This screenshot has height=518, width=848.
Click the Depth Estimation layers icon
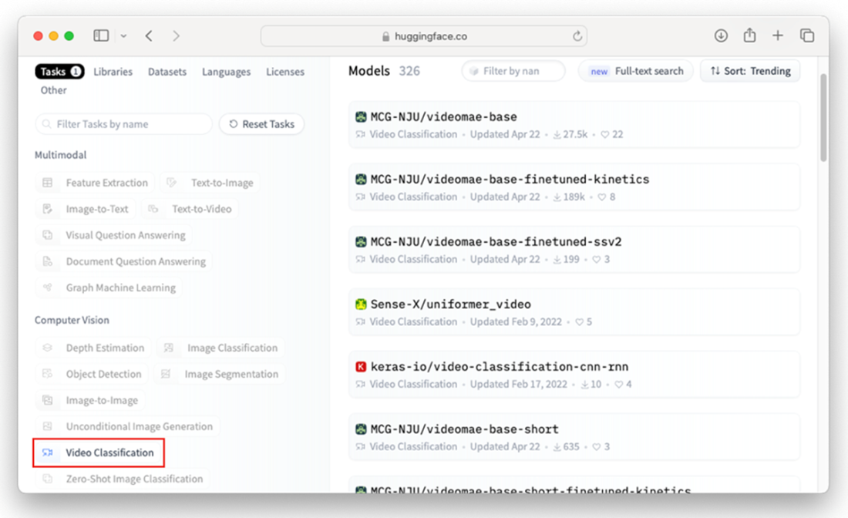(48, 348)
